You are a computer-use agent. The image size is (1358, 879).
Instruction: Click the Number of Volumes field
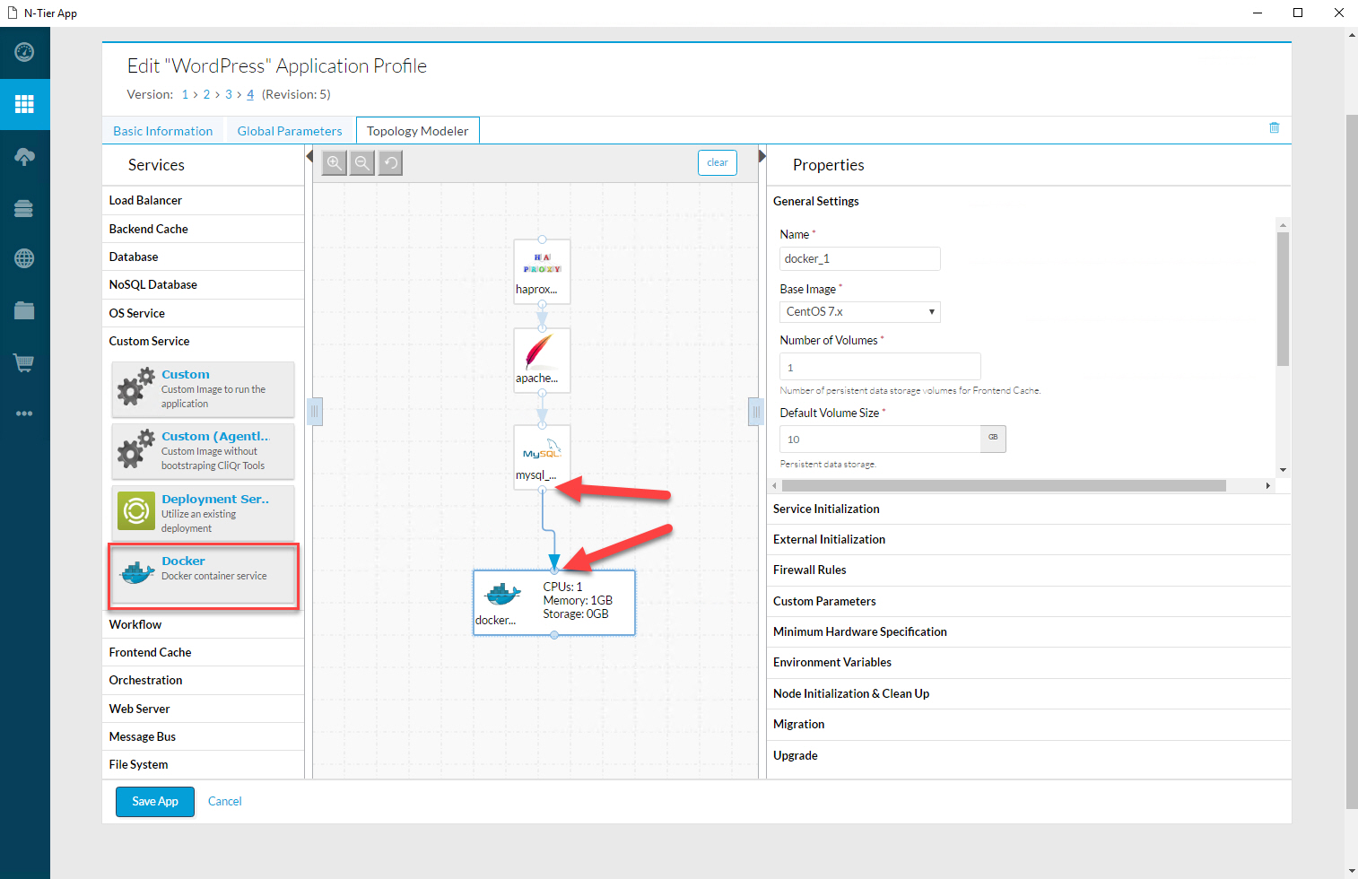pos(880,367)
